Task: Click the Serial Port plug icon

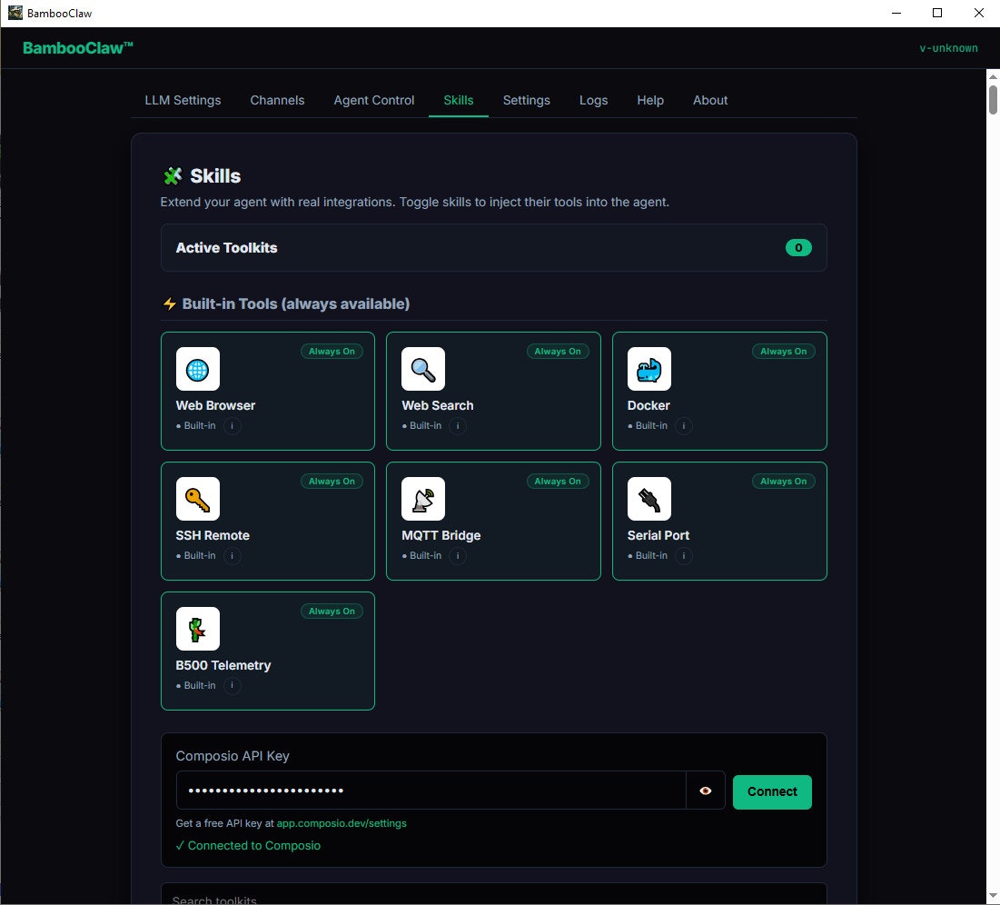Action: pyautogui.click(x=649, y=499)
